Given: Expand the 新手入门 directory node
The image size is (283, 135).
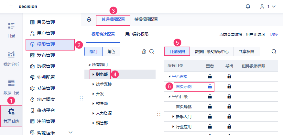Looking at the screenshot, I should point(173,117).
